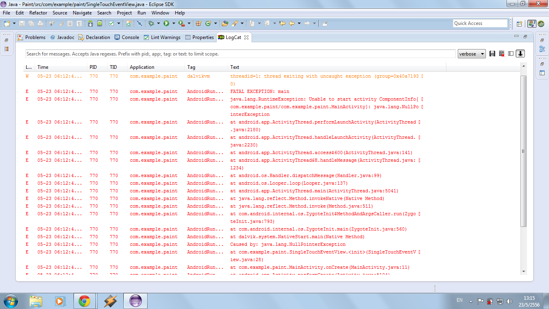The image size is (549, 309).
Task: Click the Run External Tools icon
Action: [182, 23]
